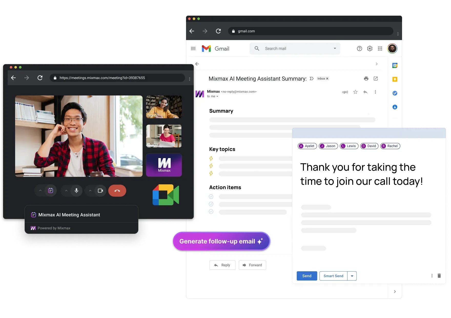Screen dimensions: 451x318
Task: Click Generate follow-up email button
Action: click(221, 241)
